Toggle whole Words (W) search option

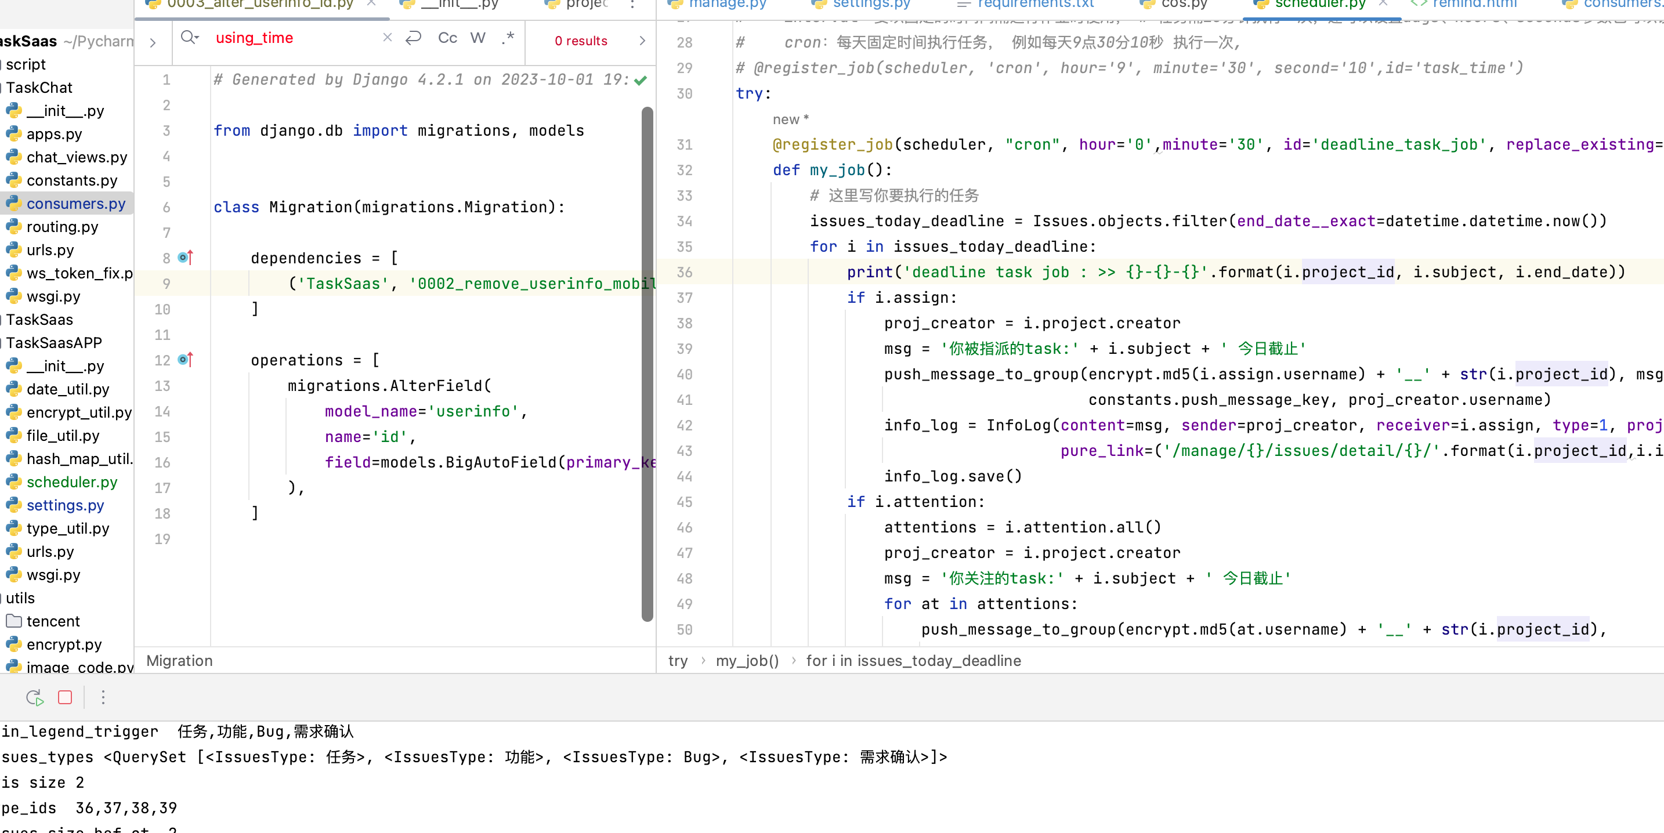478,39
